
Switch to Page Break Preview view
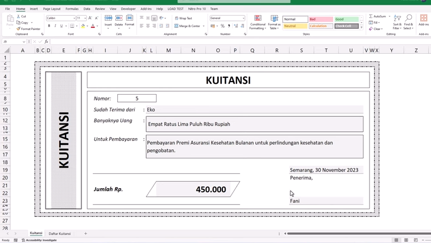(416, 240)
